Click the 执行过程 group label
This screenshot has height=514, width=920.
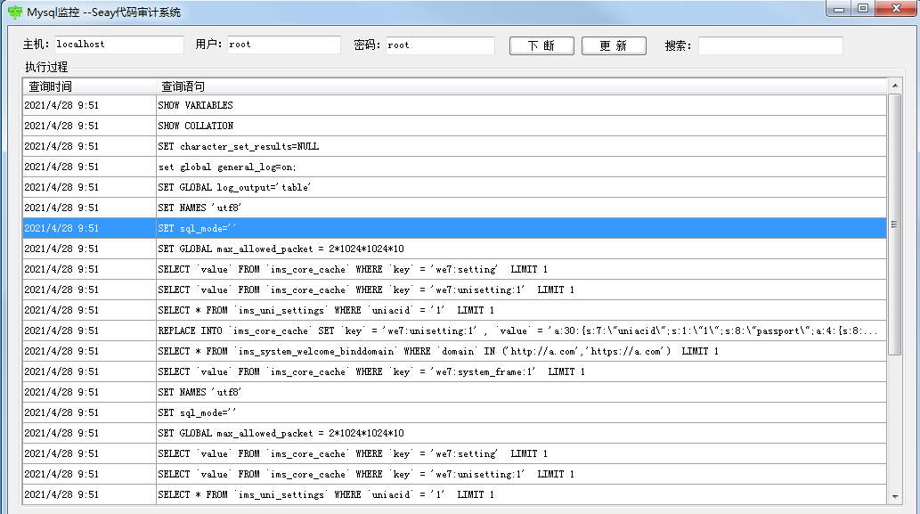tap(46, 66)
